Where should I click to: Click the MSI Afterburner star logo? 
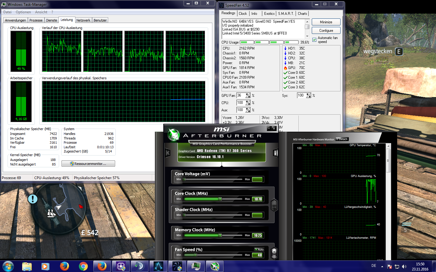(174, 135)
